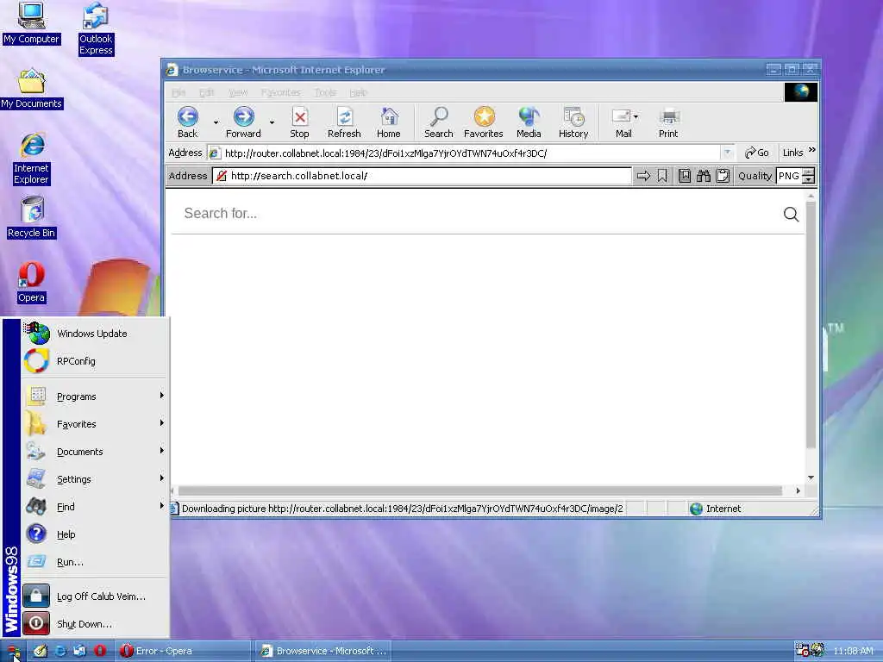Click the Browservice taskbar button
Image resolution: width=883 pixels, height=662 pixels.
coord(323,651)
